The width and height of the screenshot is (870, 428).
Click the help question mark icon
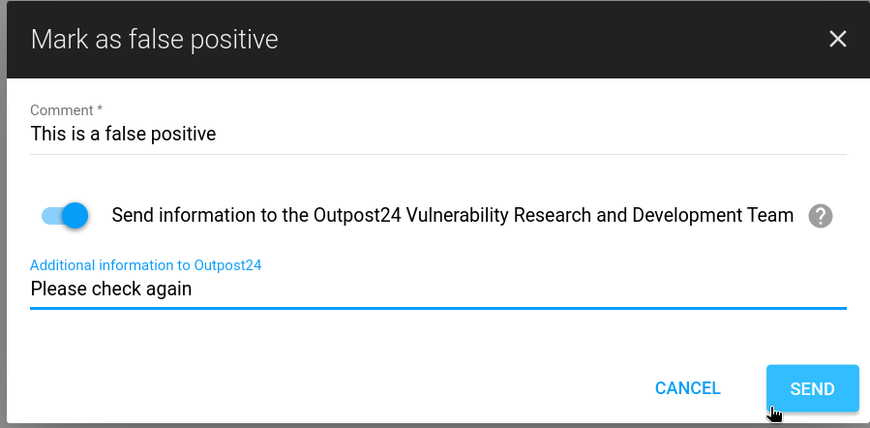pyautogui.click(x=821, y=216)
